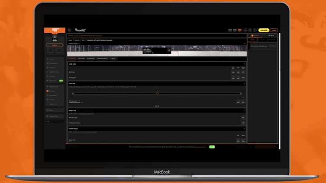Image resolution: width=326 pixels, height=183 pixels.
Task: Switch to the All Markets tab
Action: 72,59
